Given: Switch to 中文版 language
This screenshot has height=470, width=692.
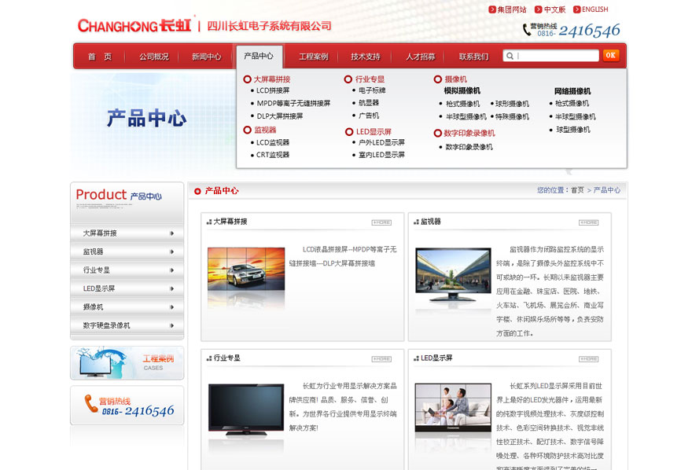Looking at the screenshot, I should click(x=554, y=9).
